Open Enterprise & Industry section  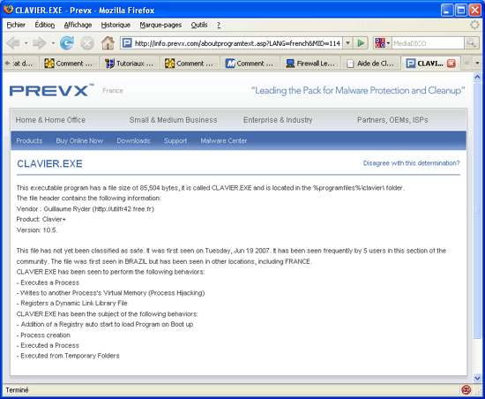click(x=278, y=120)
